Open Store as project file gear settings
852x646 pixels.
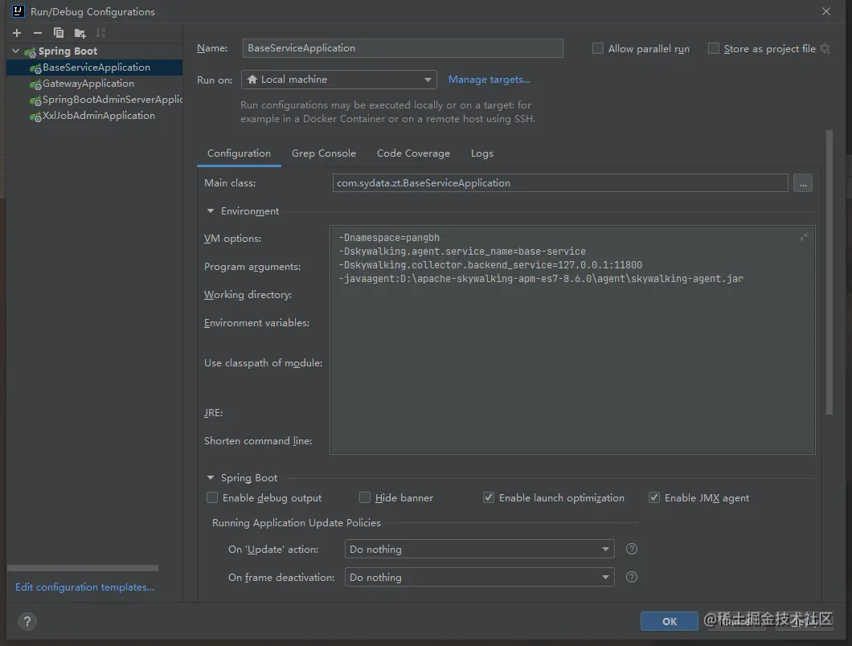pos(825,48)
